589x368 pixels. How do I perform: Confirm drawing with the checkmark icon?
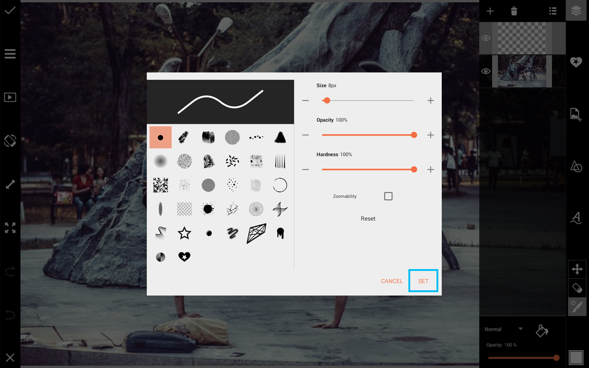(10, 10)
